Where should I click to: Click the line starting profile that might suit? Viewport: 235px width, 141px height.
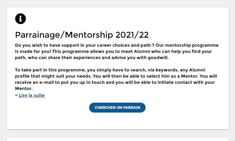coord(116,76)
